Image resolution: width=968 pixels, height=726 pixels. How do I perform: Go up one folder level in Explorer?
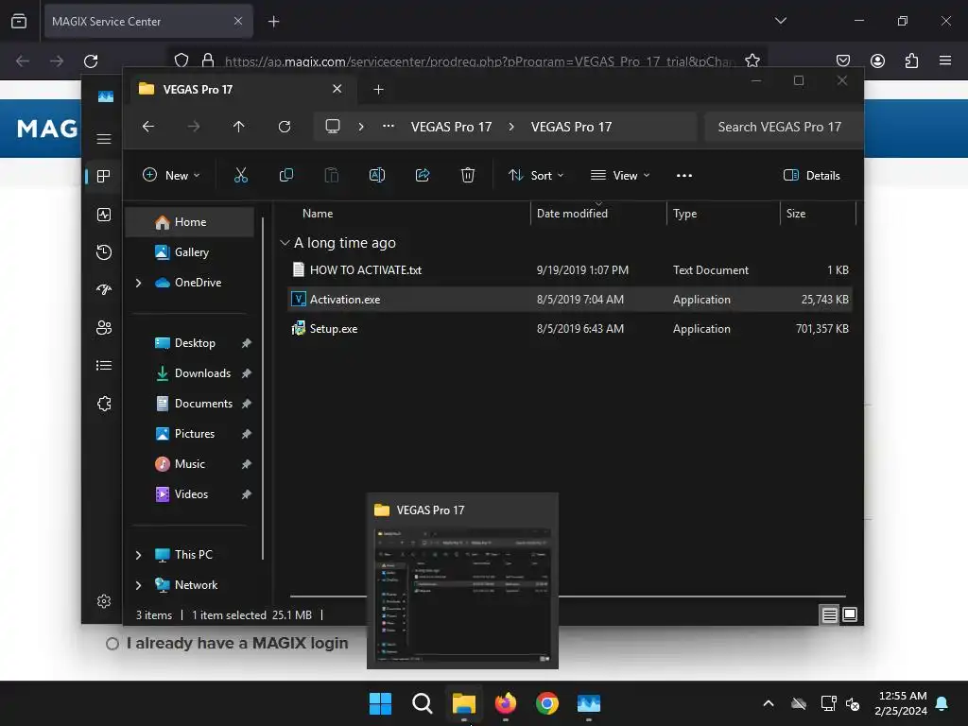239,127
